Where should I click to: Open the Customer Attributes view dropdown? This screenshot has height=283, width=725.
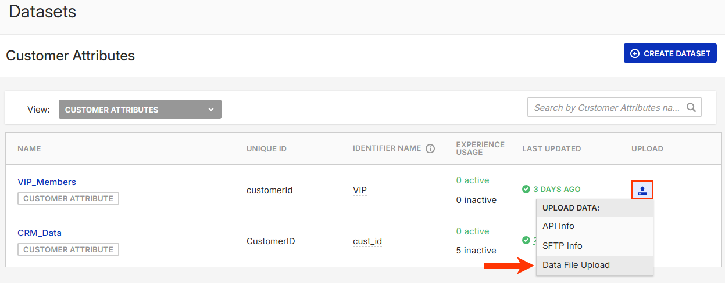coord(140,109)
